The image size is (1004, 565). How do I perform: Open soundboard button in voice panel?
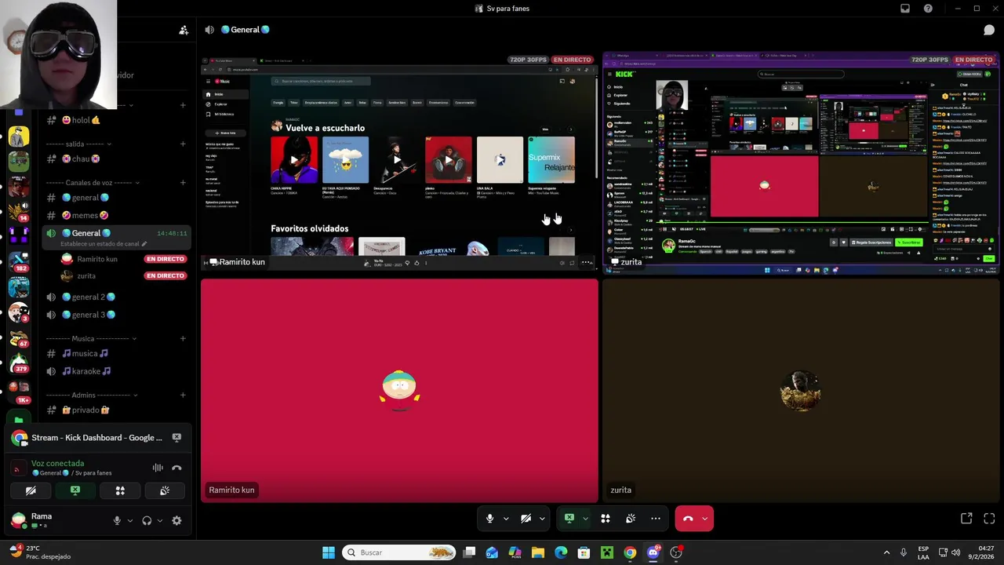(x=165, y=490)
